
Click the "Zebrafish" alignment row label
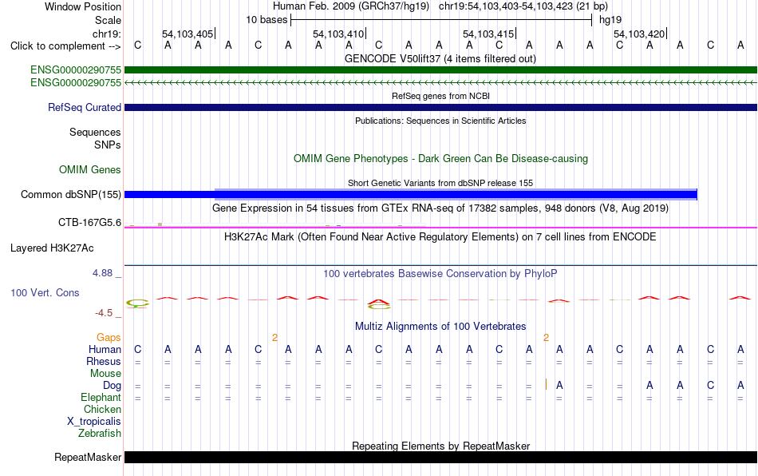100,433
